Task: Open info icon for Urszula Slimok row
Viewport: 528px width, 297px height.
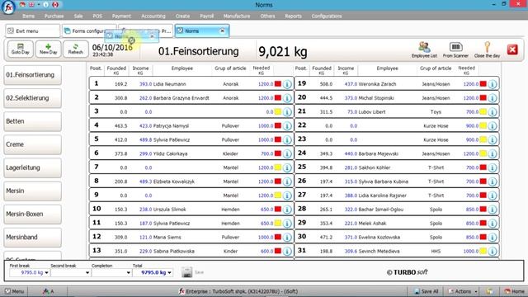Action: [287, 210]
